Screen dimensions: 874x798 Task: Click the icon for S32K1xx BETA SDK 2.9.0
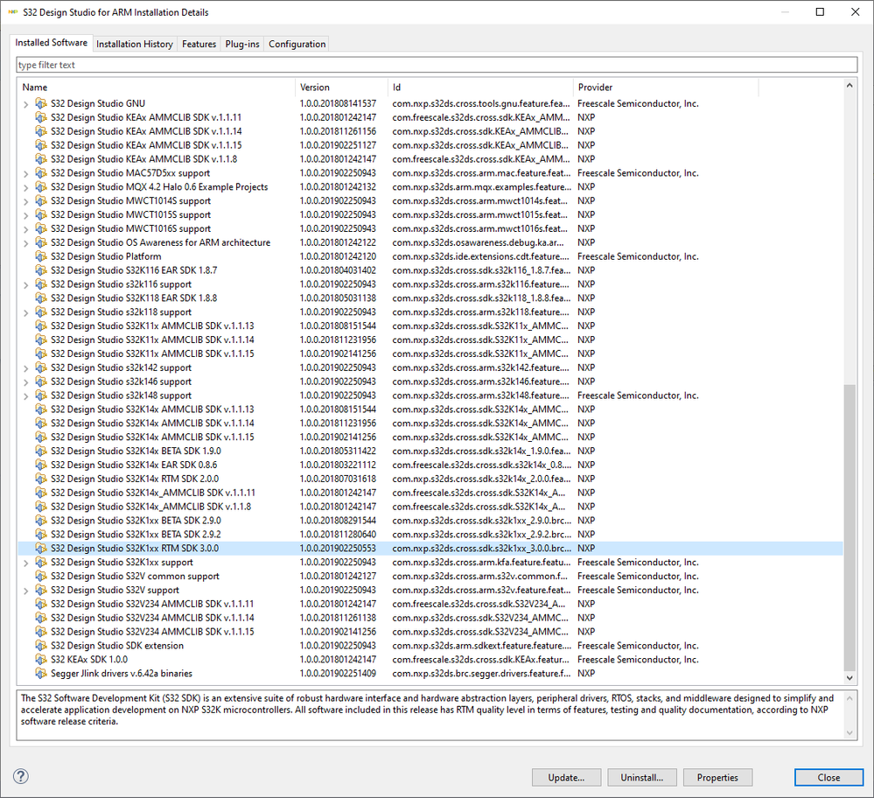[41, 521]
